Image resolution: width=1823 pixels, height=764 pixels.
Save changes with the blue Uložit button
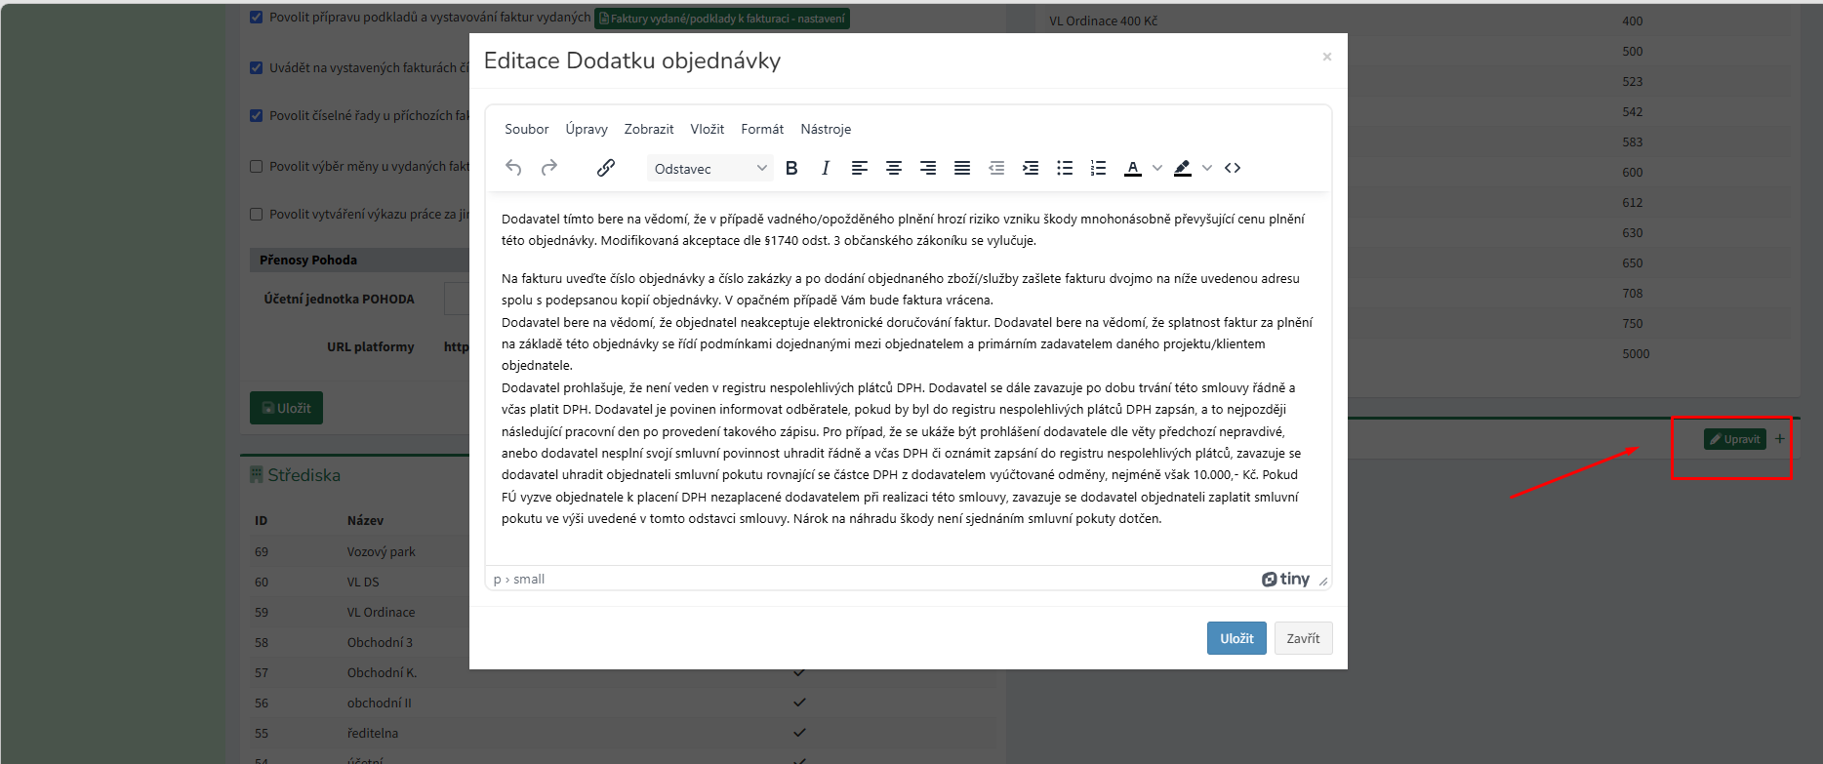point(1236,638)
